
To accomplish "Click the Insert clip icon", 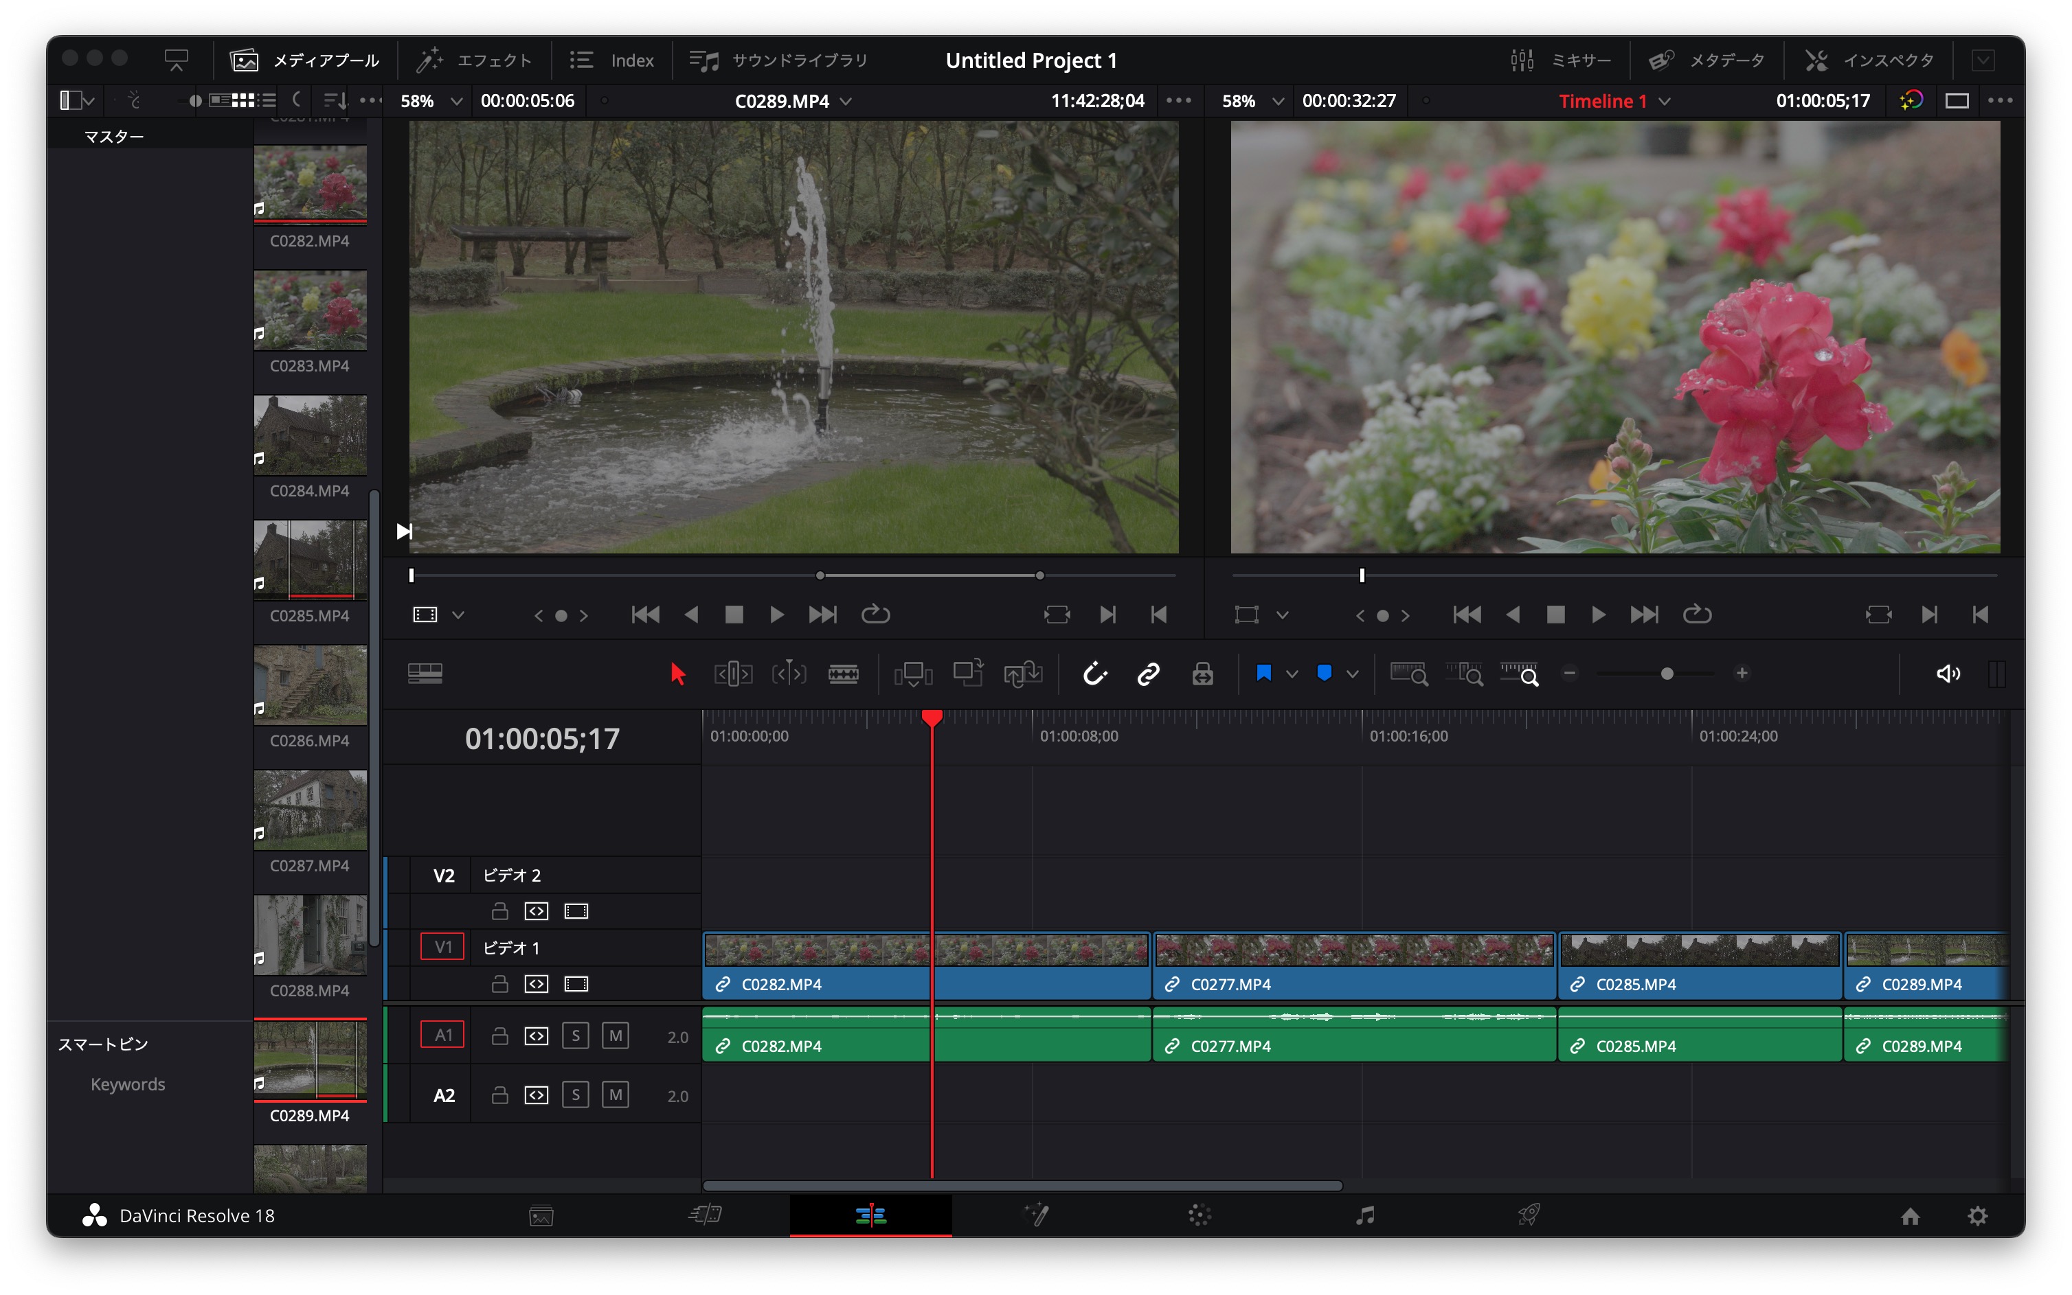I will (912, 674).
